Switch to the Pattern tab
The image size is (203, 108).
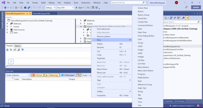[x=17, y=46]
